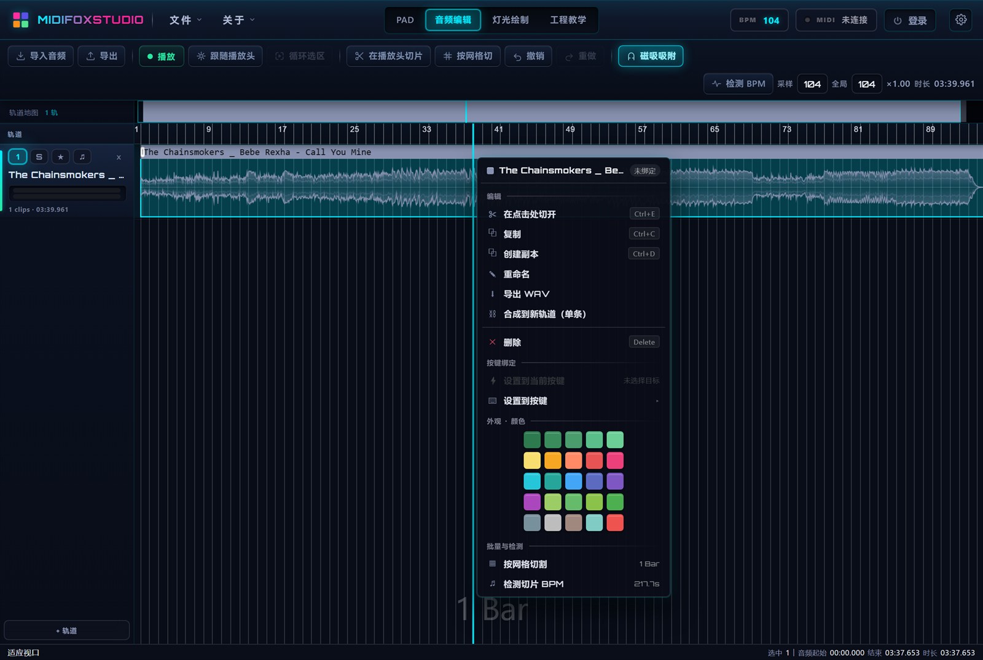Click 按网格切 toolbar button
This screenshot has width=983, height=660.
pos(468,56)
